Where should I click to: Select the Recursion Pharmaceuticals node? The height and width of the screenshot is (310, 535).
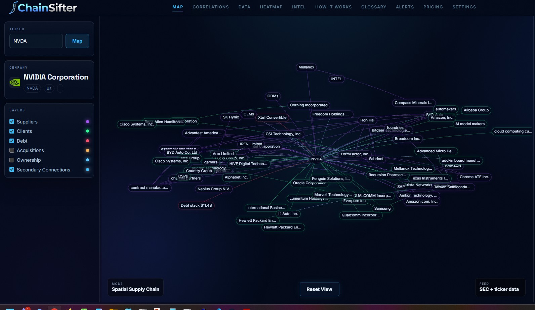click(x=387, y=175)
